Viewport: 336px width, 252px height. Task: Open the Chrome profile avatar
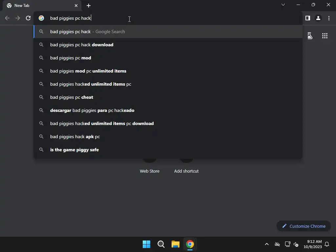(x=318, y=18)
